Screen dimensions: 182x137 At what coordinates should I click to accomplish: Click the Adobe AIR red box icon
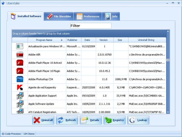20,54
